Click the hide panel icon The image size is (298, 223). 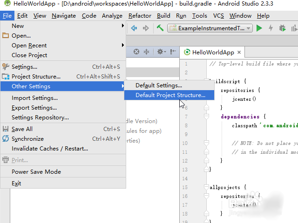pyautogui.click(x=173, y=52)
